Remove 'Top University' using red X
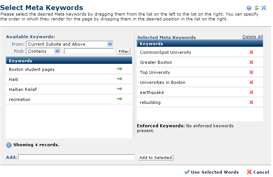 pyautogui.click(x=251, y=72)
